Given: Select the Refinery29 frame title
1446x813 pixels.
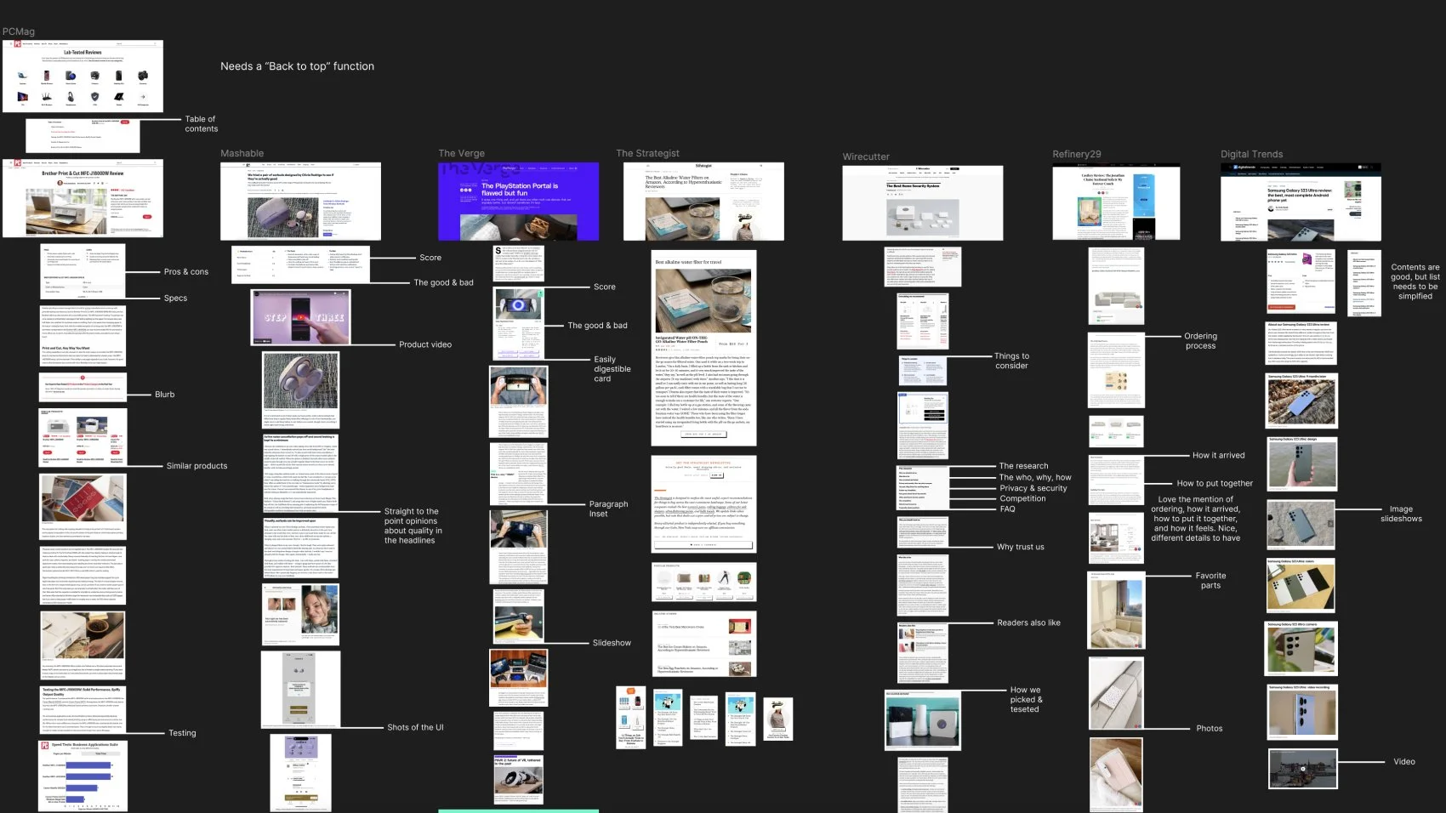Looking at the screenshot, I should (1077, 155).
